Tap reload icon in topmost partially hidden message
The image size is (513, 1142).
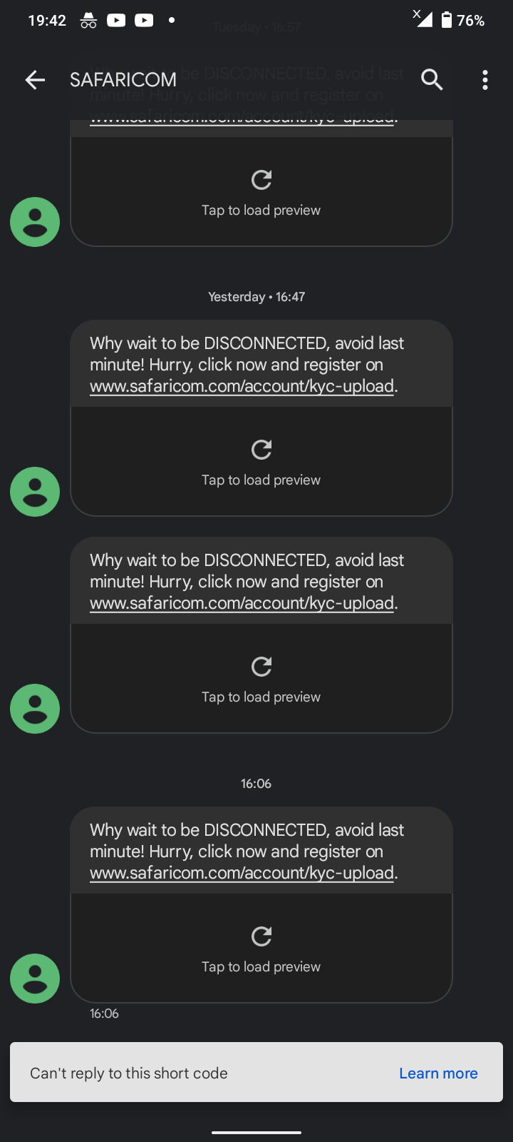[x=261, y=179]
